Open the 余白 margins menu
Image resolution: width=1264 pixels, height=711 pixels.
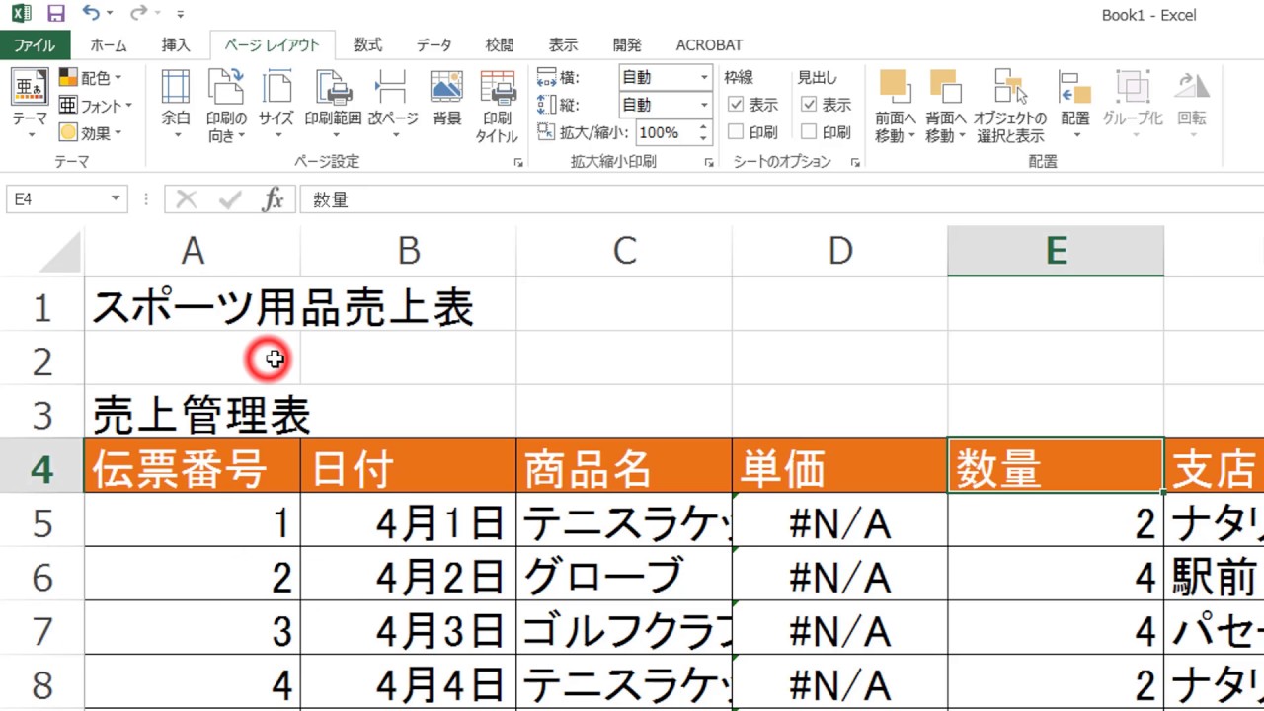(x=176, y=104)
